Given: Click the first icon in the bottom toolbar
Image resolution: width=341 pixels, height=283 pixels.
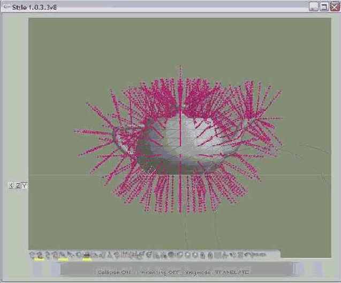Looking at the screenshot, I should (x=32, y=255).
